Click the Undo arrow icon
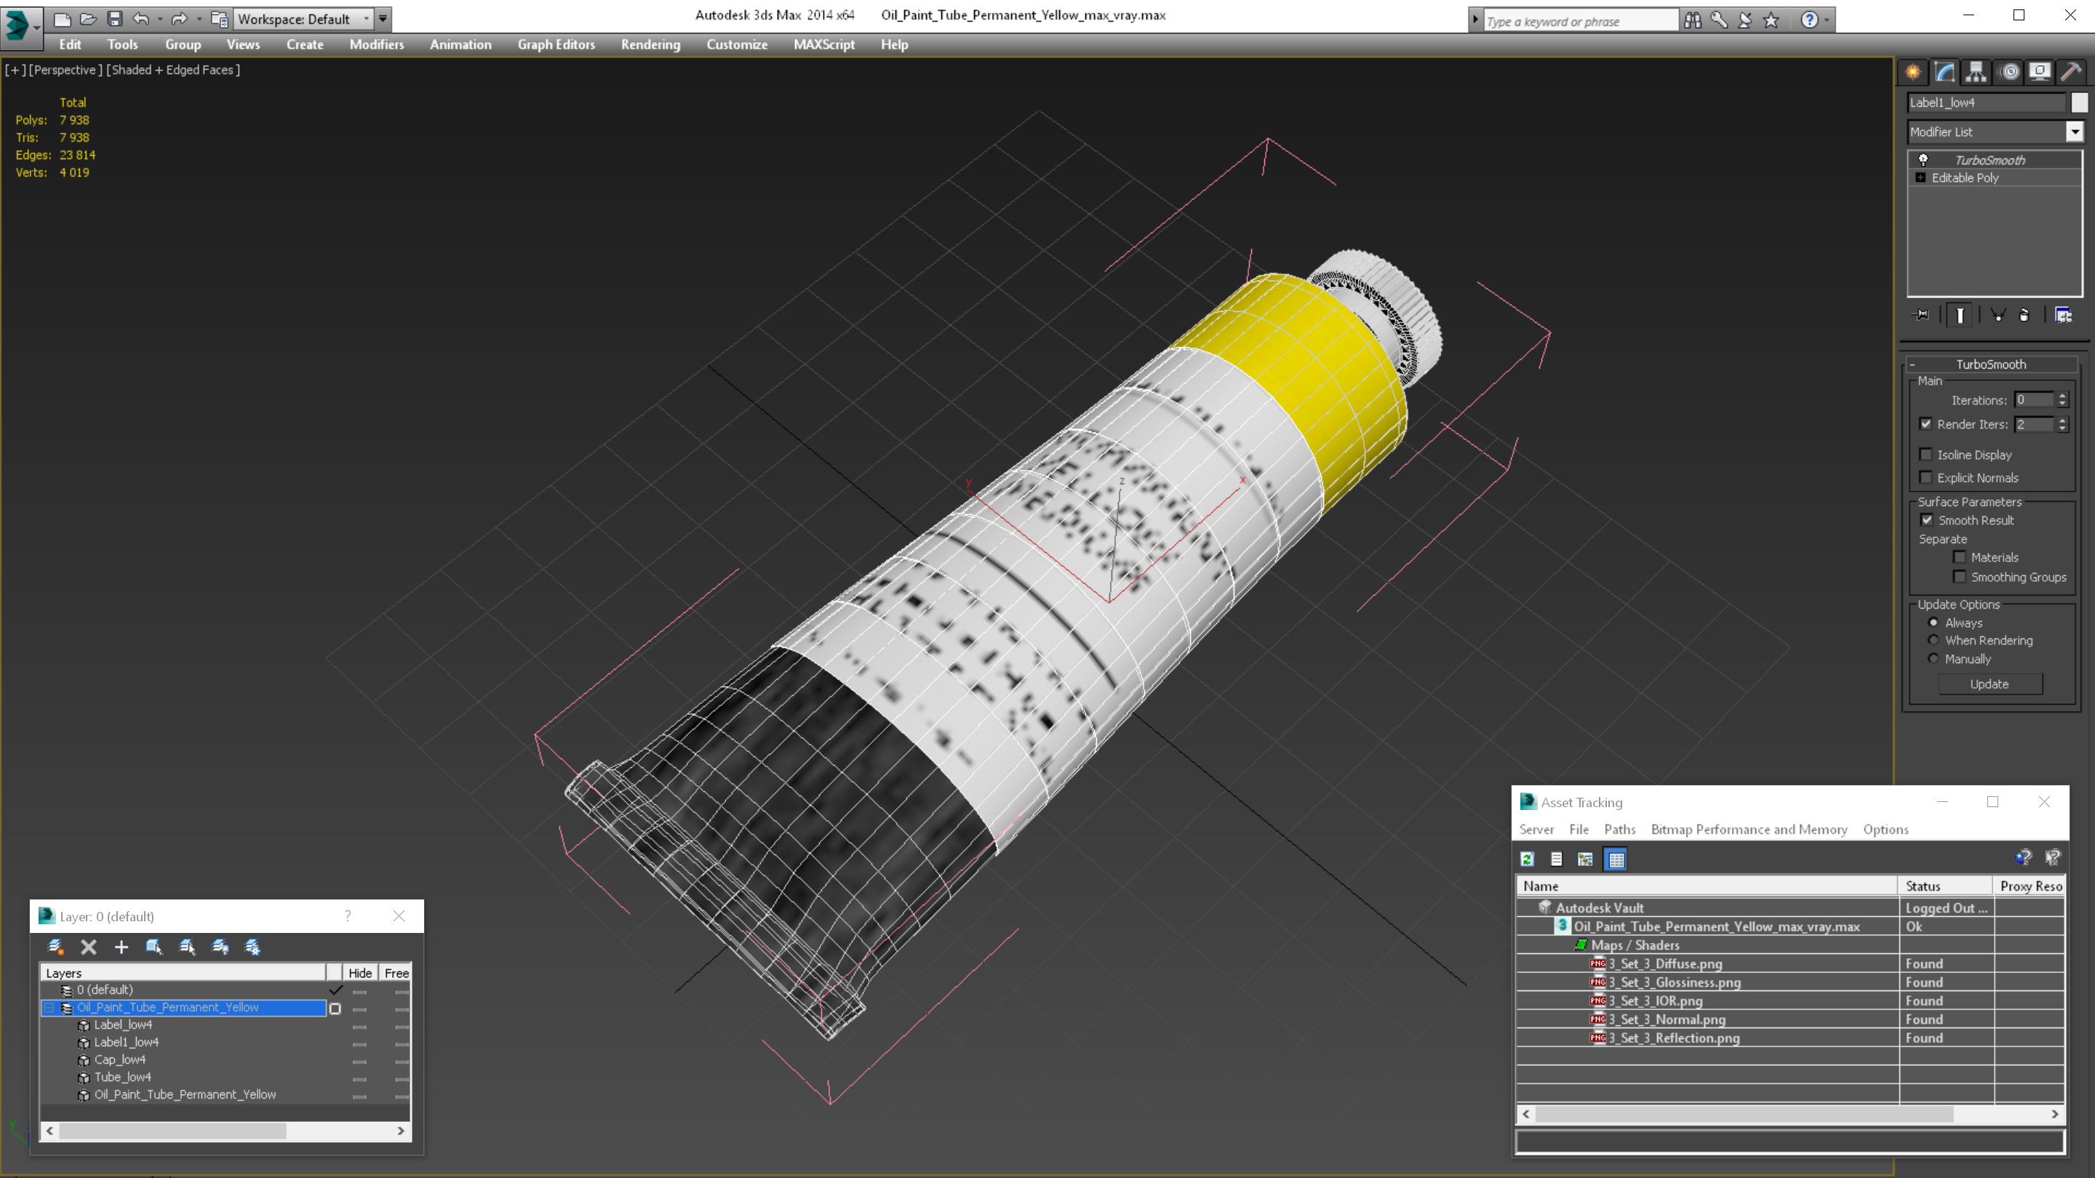This screenshot has width=2095, height=1178. click(x=140, y=19)
